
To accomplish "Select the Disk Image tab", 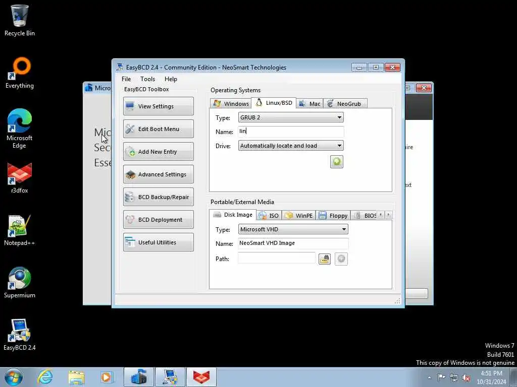I will pyautogui.click(x=233, y=215).
